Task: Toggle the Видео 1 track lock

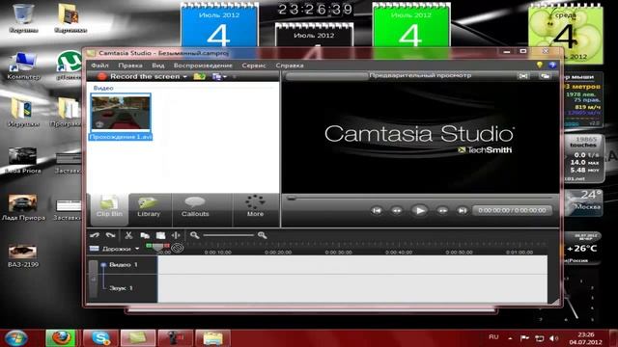Action: pos(103,265)
